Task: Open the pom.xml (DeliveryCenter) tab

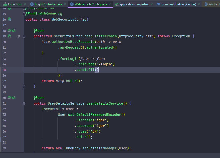Action: point(179,4)
